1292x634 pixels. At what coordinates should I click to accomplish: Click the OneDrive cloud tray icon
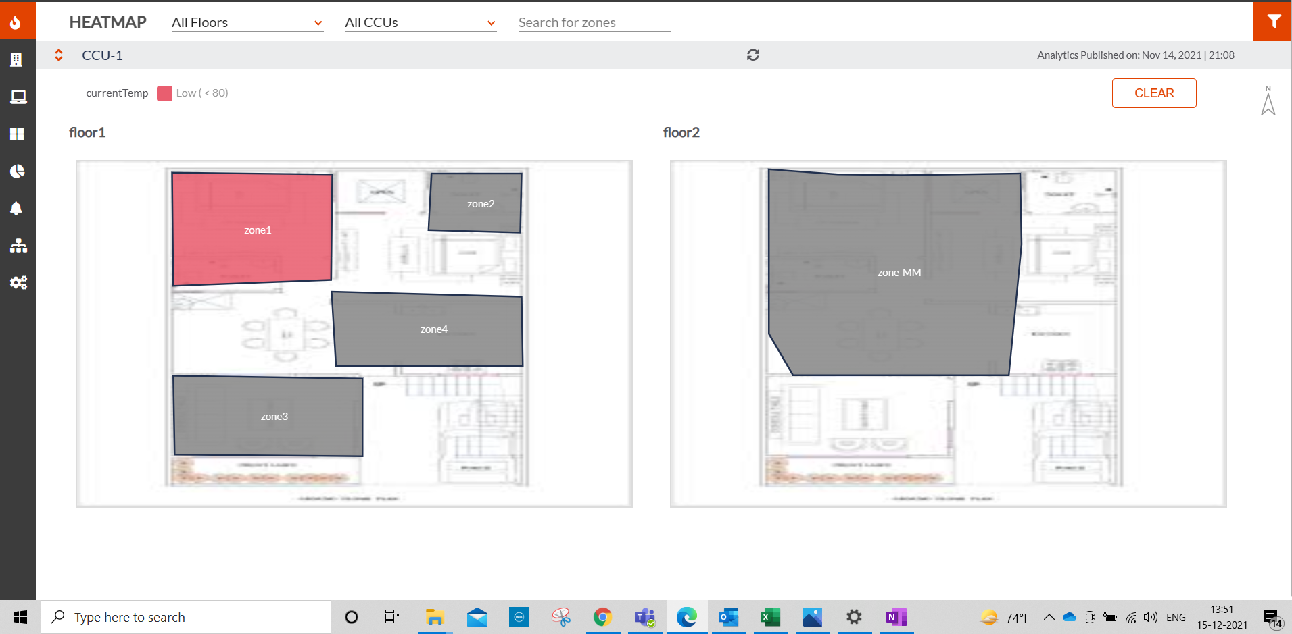click(x=1070, y=617)
